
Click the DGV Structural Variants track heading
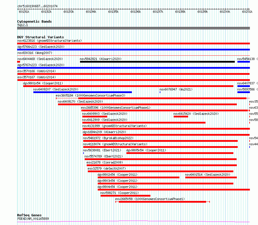tap(41, 37)
